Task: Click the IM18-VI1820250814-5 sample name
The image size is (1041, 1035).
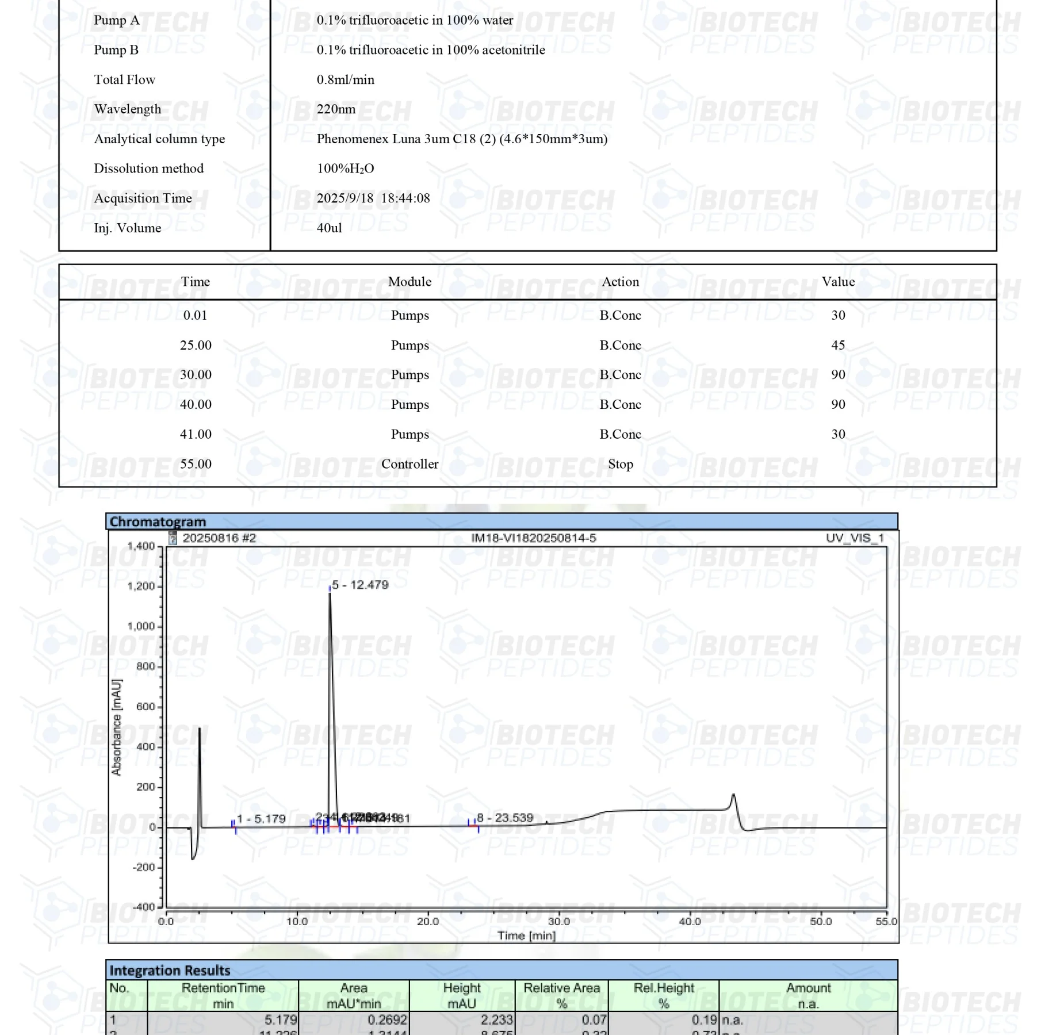Action: pyautogui.click(x=533, y=538)
